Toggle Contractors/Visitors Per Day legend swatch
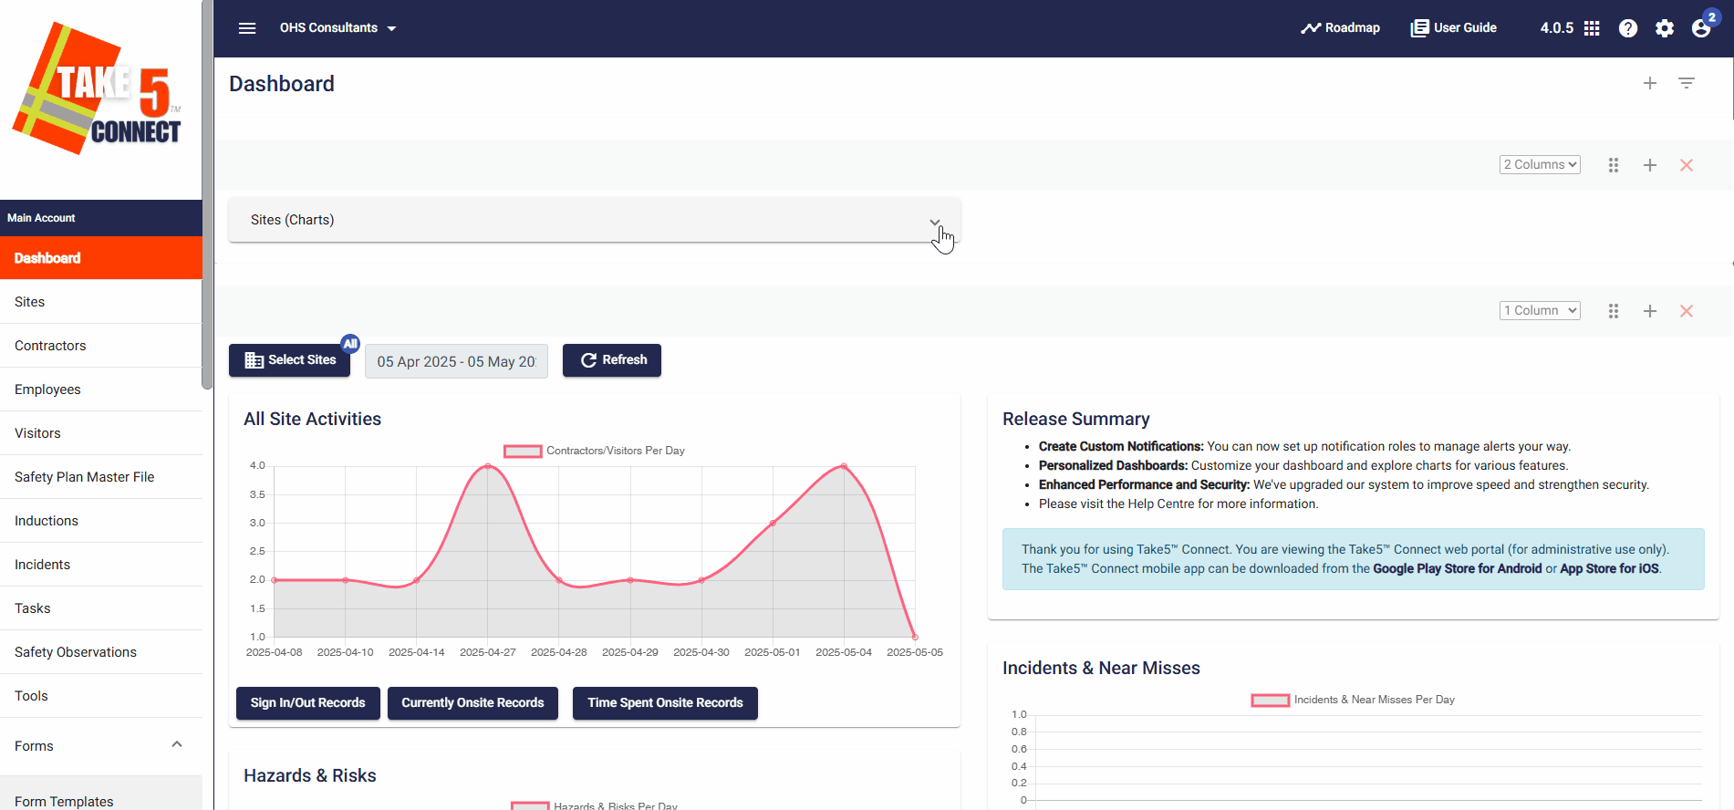The width and height of the screenshot is (1734, 810). pos(523,452)
